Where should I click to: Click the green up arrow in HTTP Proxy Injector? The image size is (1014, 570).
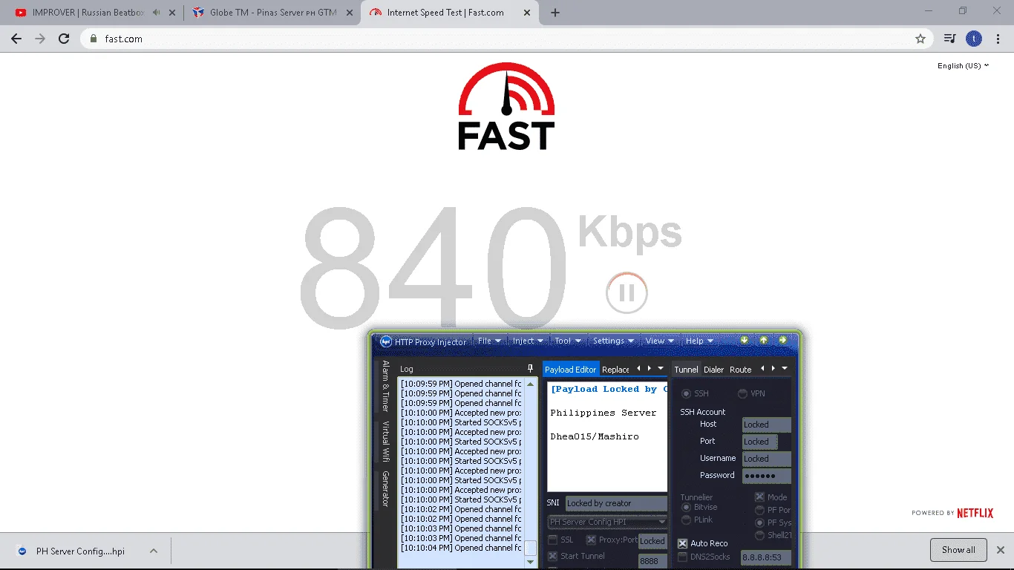tap(763, 340)
